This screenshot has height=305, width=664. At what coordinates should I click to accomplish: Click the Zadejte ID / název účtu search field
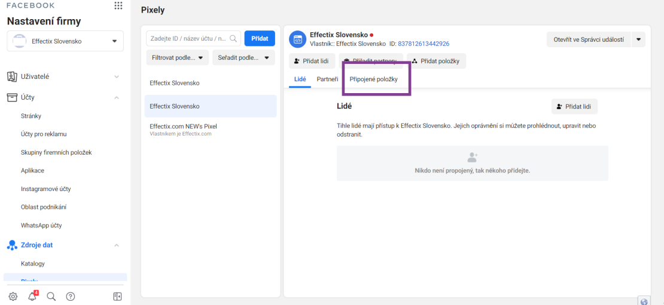tap(194, 38)
